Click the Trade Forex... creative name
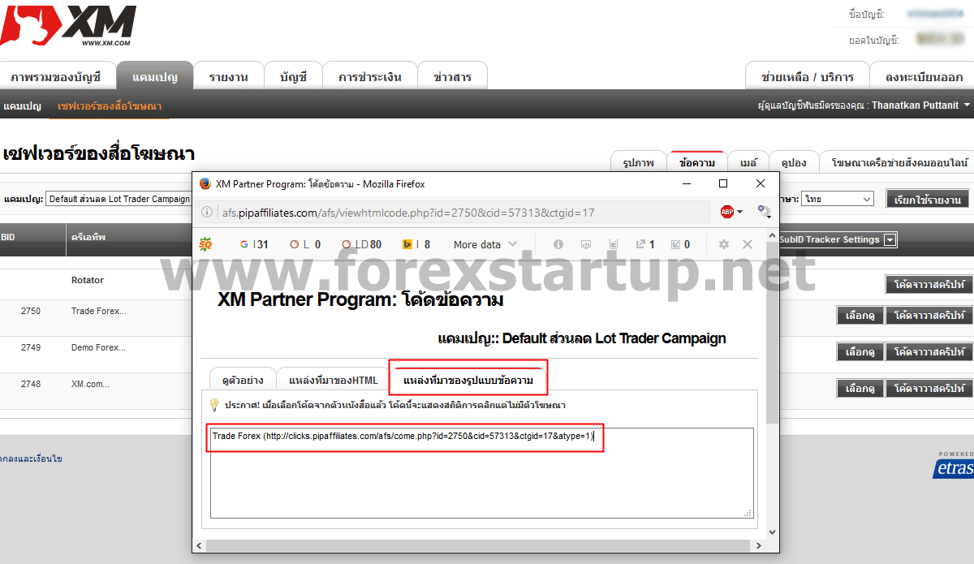 [x=99, y=311]
